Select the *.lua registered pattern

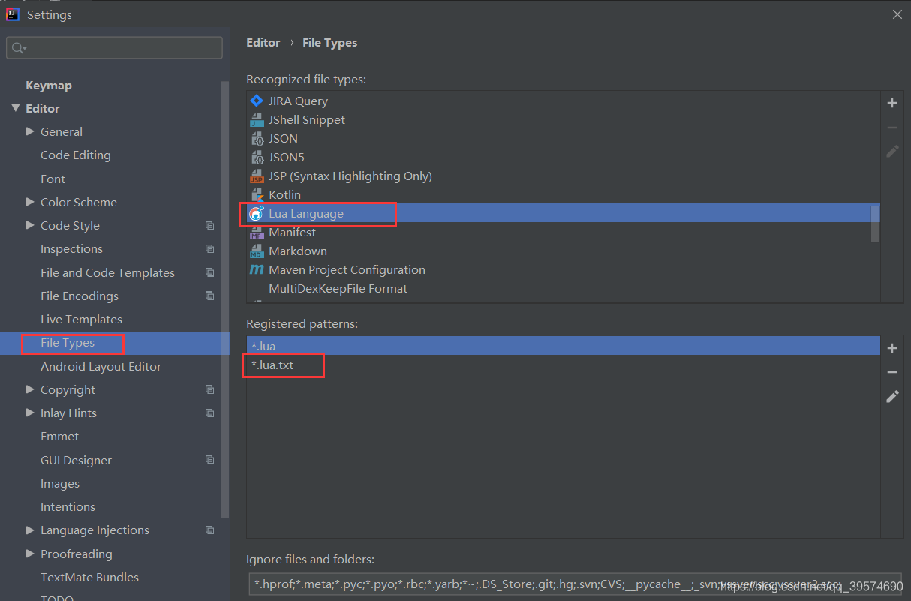click(x=563, y=347)
